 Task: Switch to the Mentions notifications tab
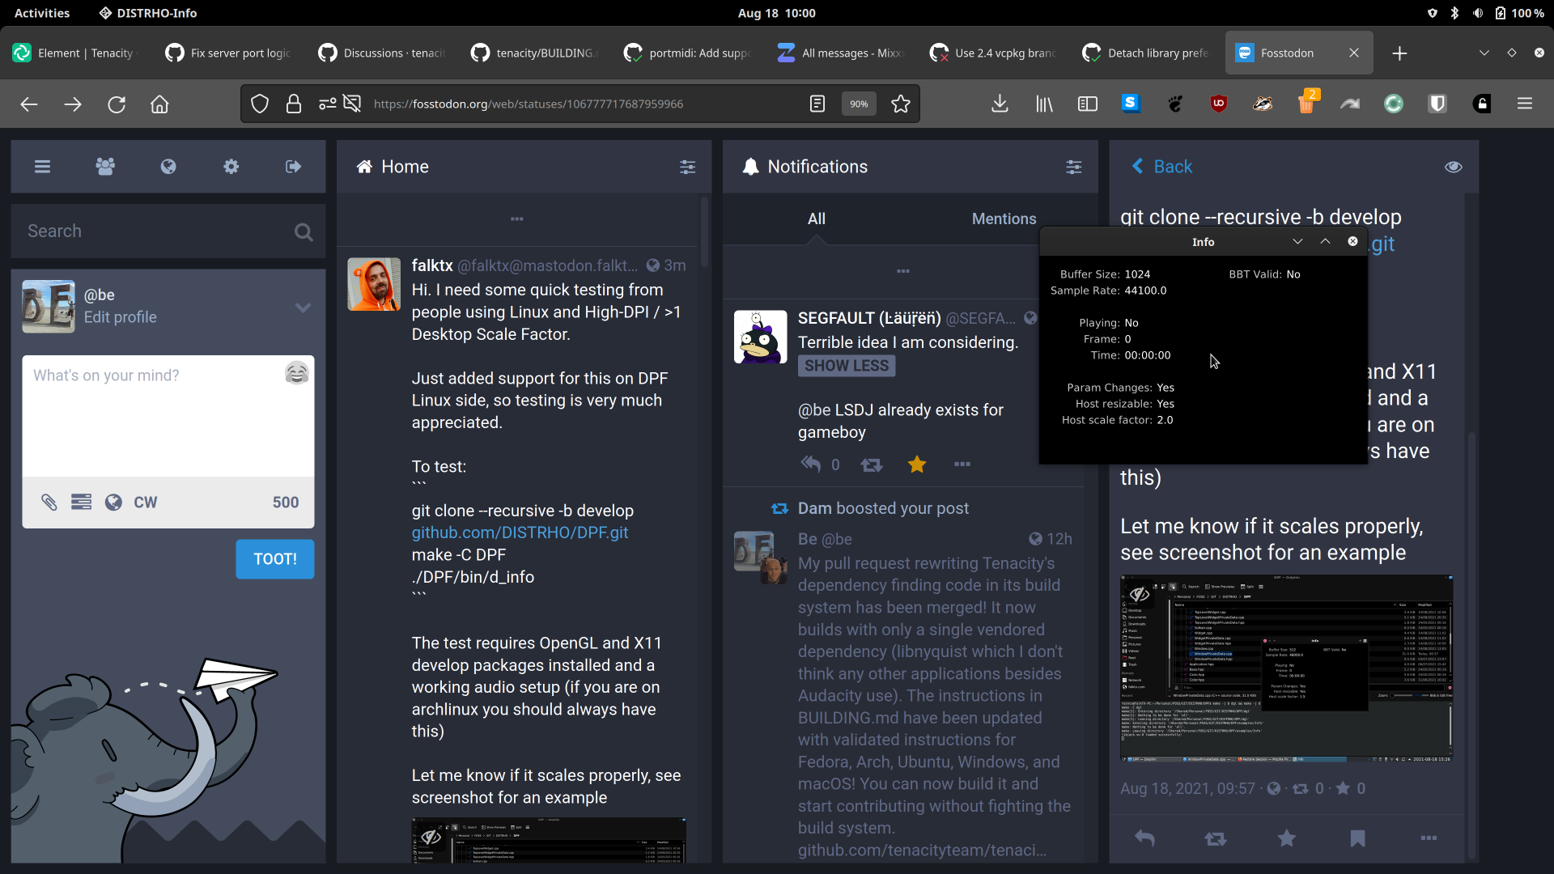1004,218
